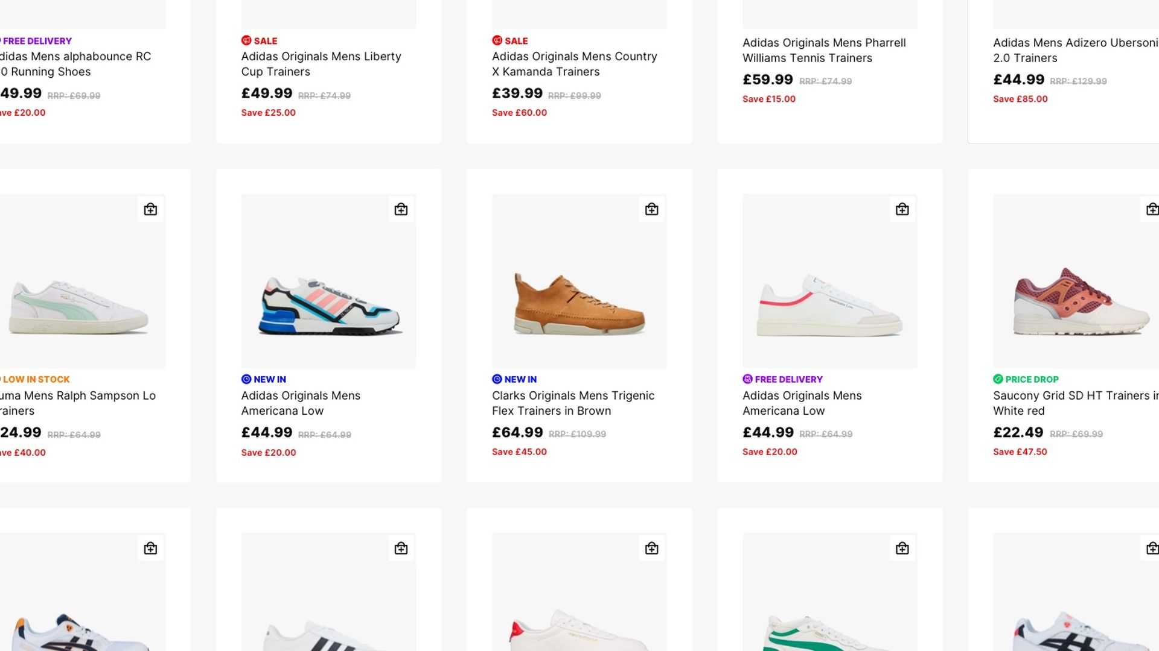
Task: Click quick-add bag icon on striped Adidas Americana
Action: (x=401, y=209)
